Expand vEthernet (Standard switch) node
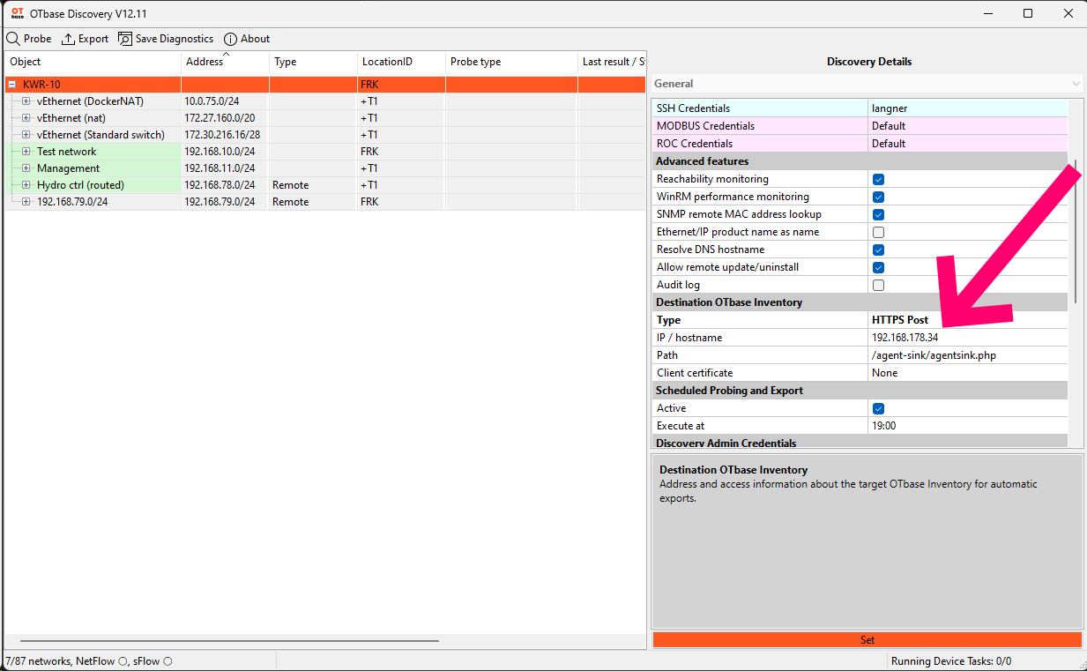 tap(26, 135)
